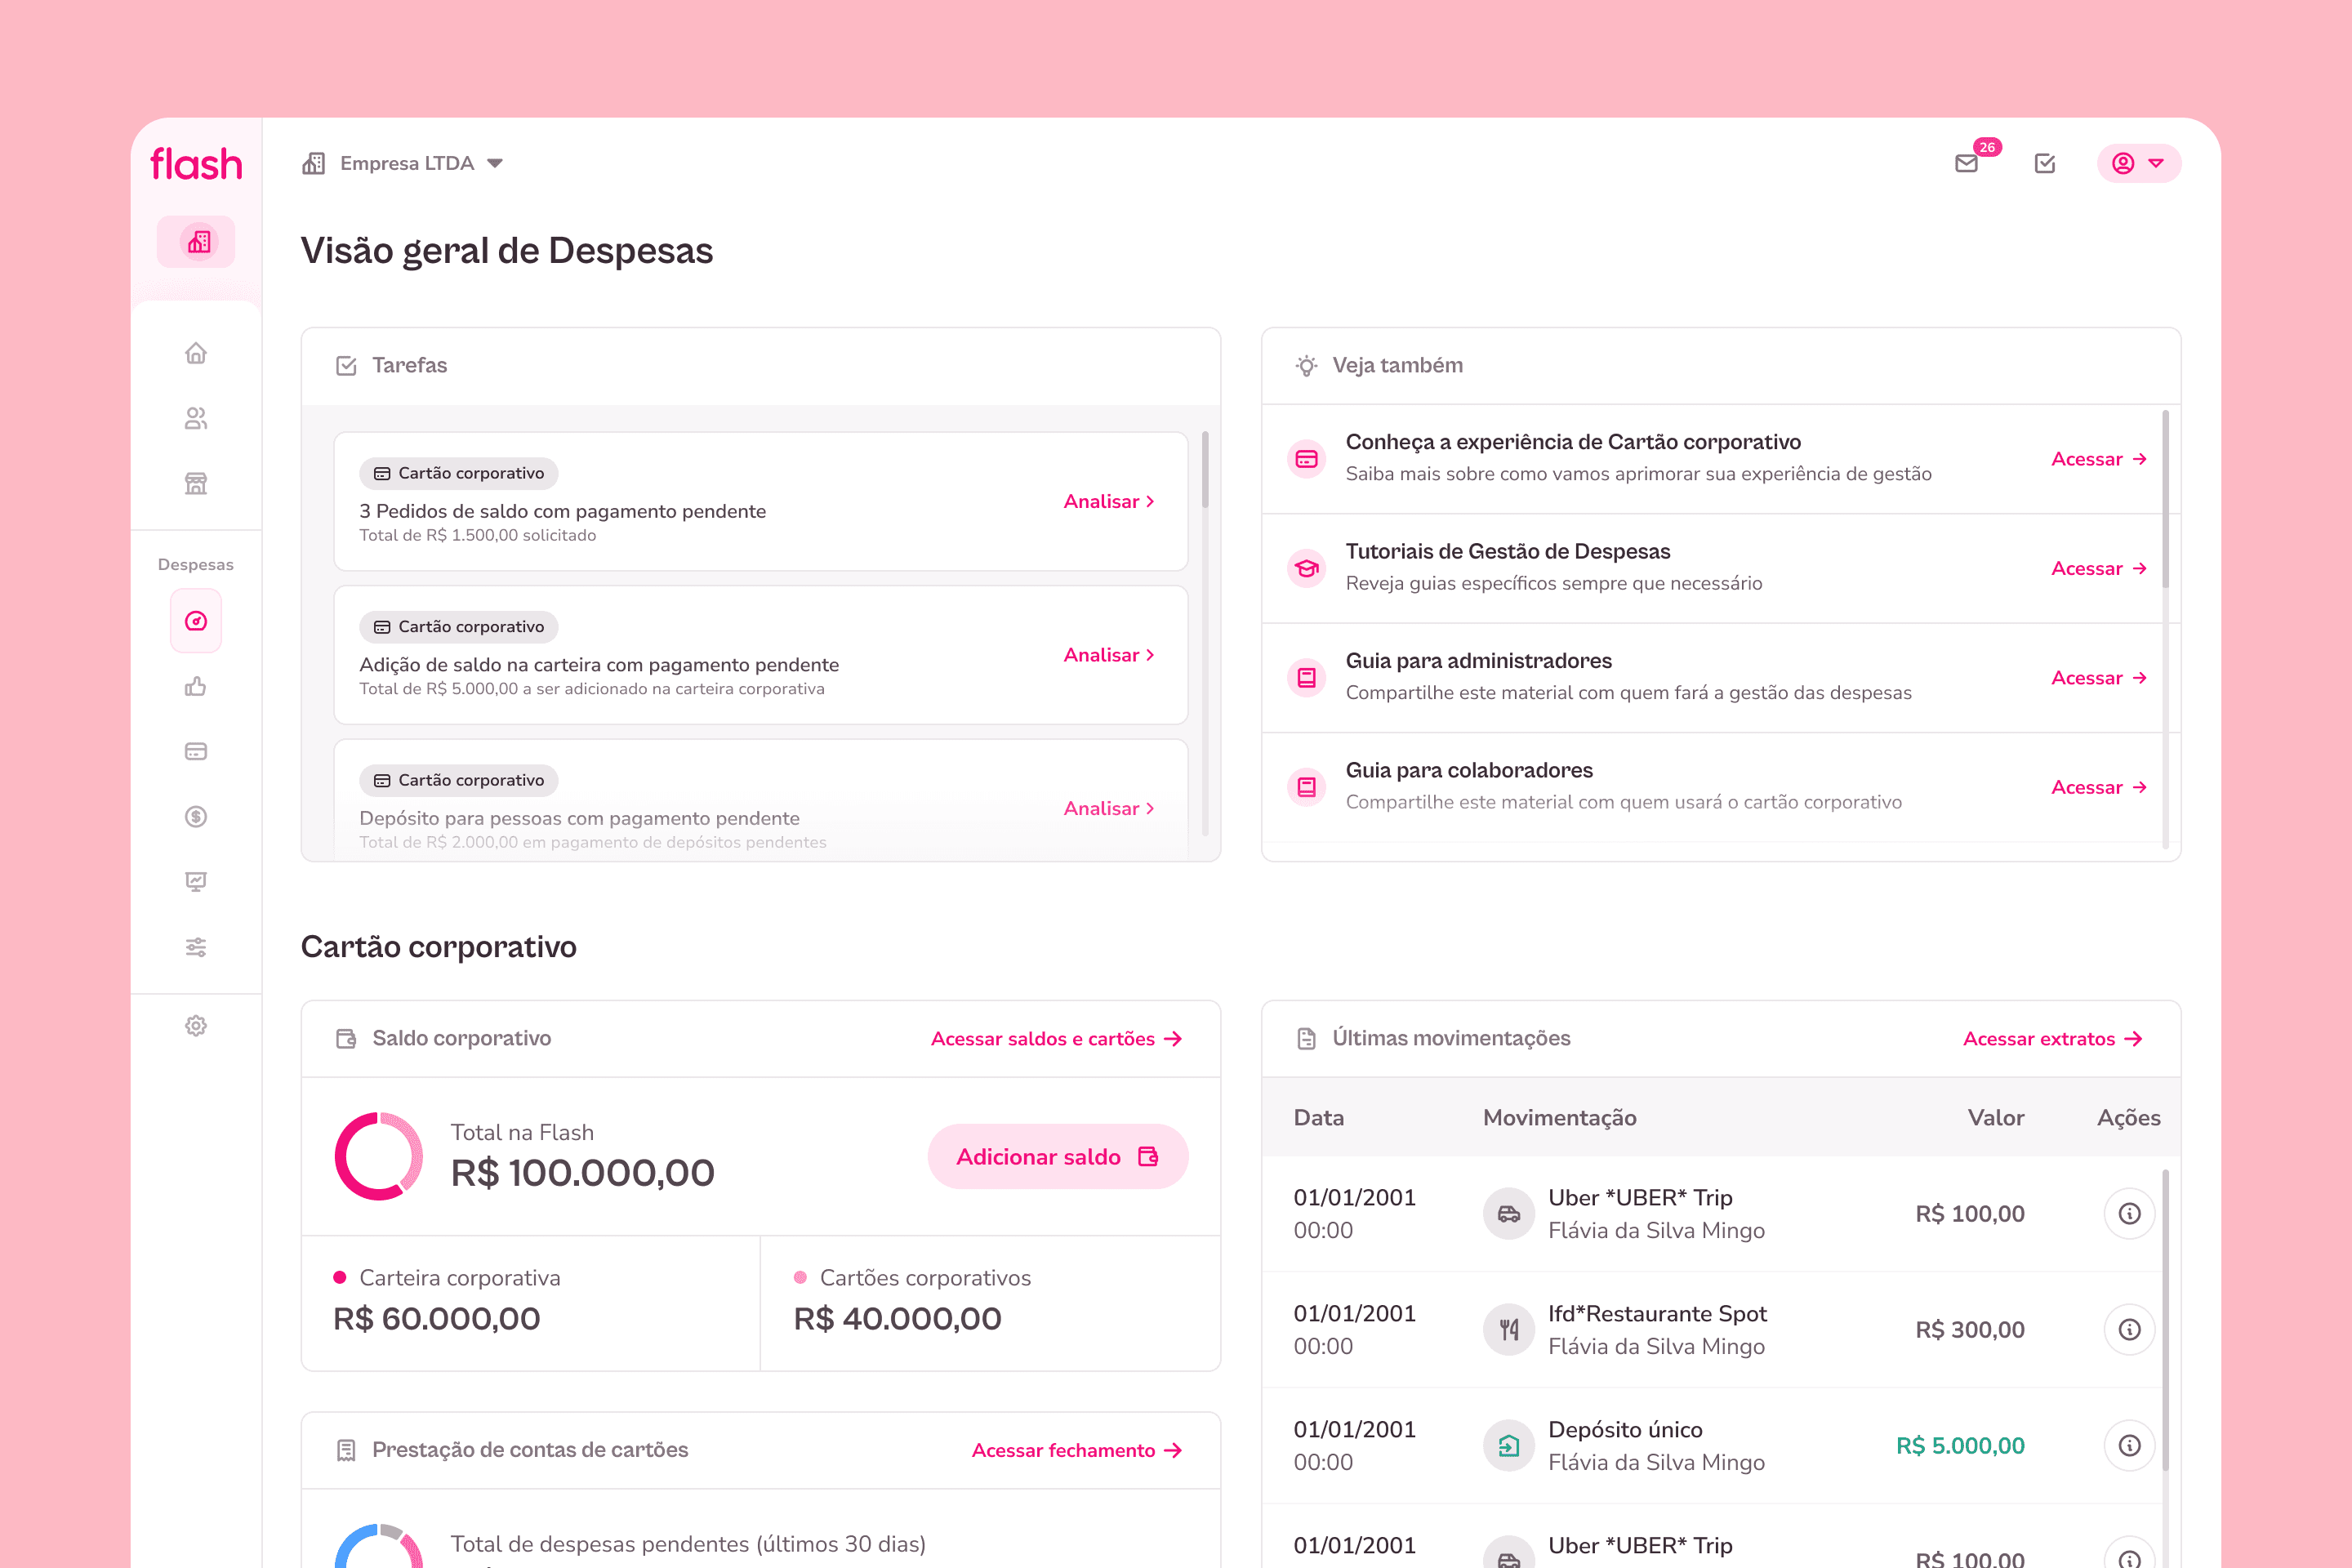Show info for Ifd*Restaurante Spot transaction
The image size is (2352, 1568).
[2129, 1329]
